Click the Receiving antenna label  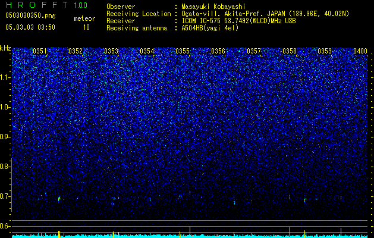137,28
